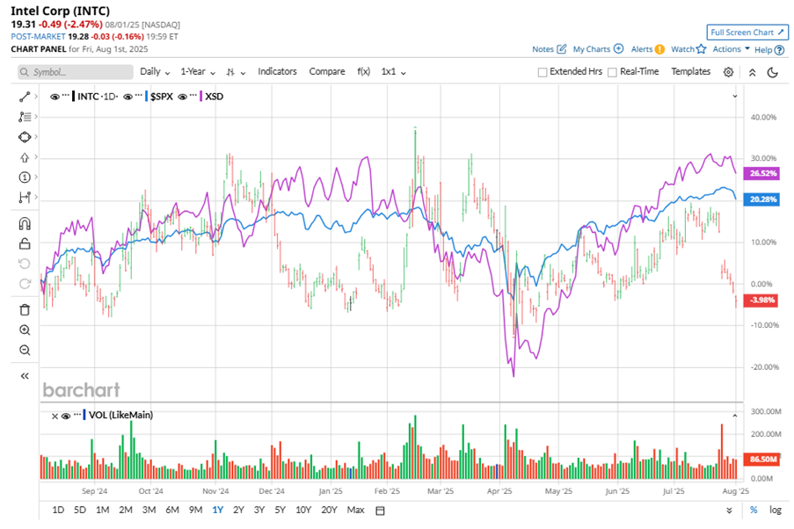Image resolution: width=794 pixels, height=529 pixels.
Task: Collapse the drawing tools sidebar
Action: coord(25,375)
